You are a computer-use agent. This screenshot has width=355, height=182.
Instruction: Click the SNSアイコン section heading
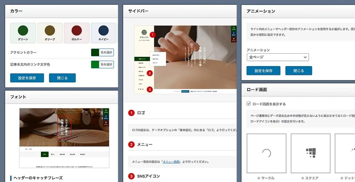(148, 176)
